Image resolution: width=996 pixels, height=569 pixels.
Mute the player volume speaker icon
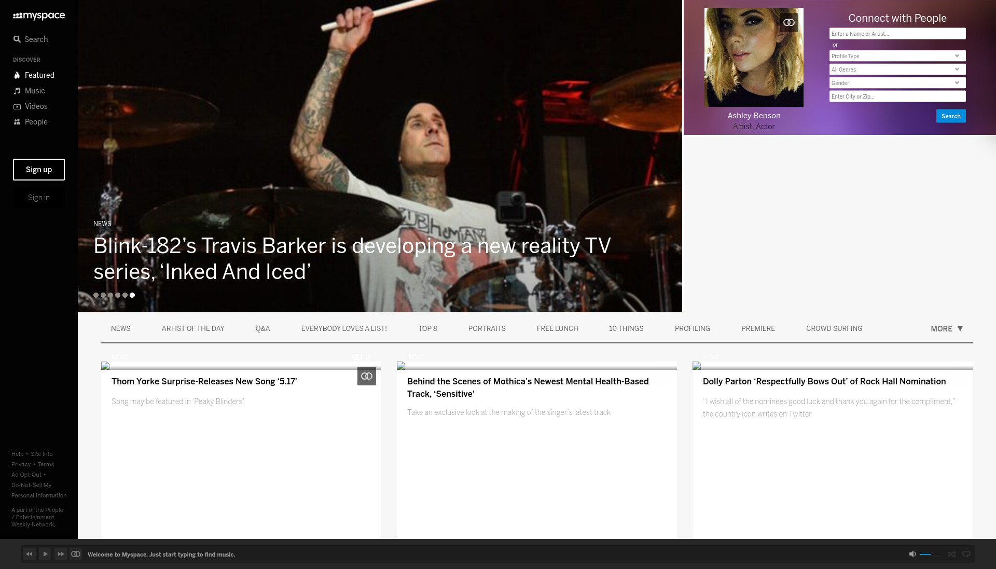(912, 554)
